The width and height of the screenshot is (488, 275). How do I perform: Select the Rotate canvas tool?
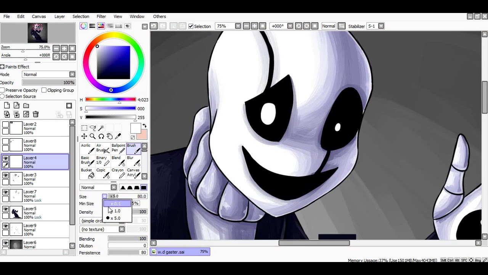pos(101,136)
